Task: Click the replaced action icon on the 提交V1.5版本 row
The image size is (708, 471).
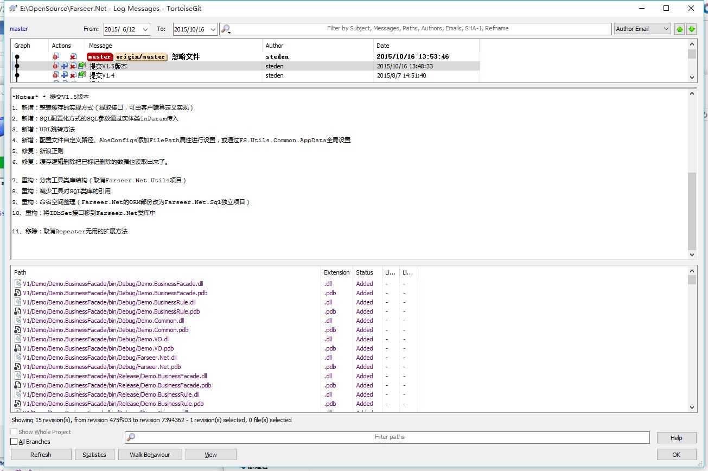Action: pos(82,66)
